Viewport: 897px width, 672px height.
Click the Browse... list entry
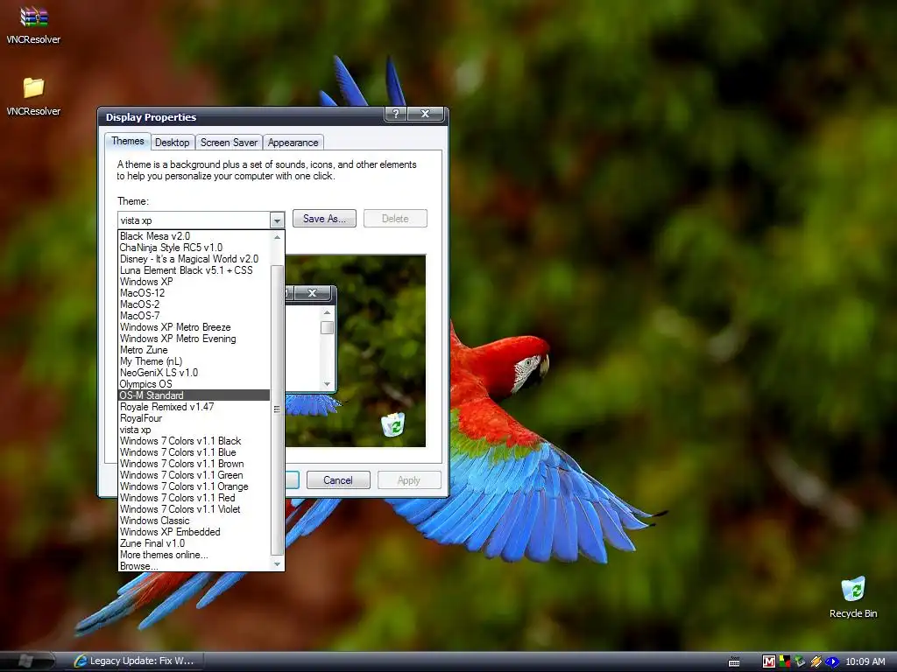click(194, 566)
